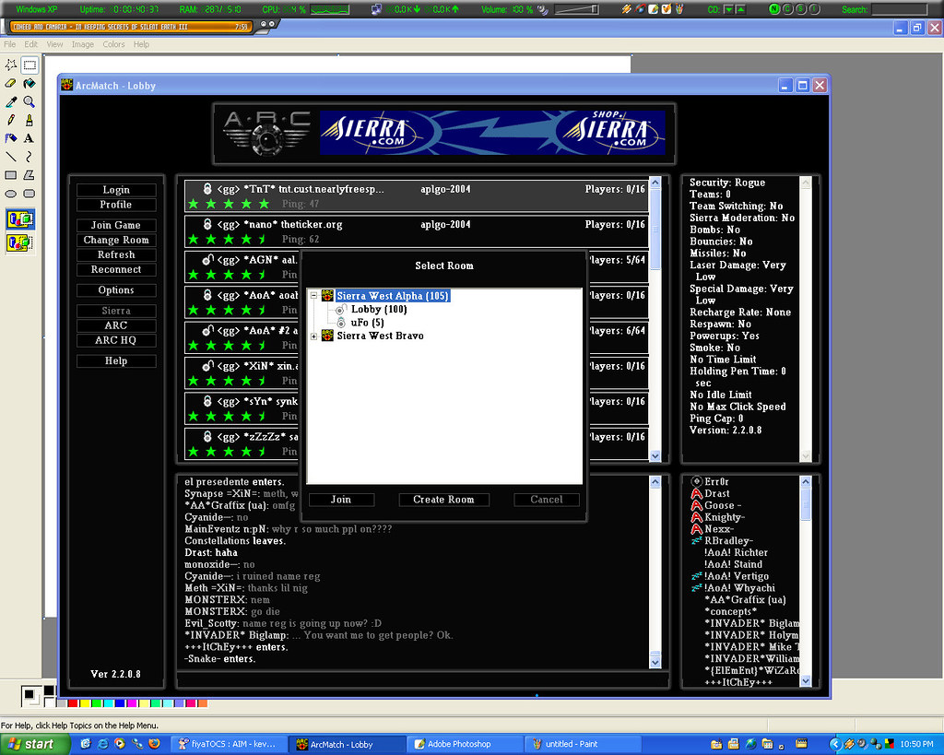The height and width of the screenshot is (755, 944).
Task: Click the Pencil tool
Action: 11,120
